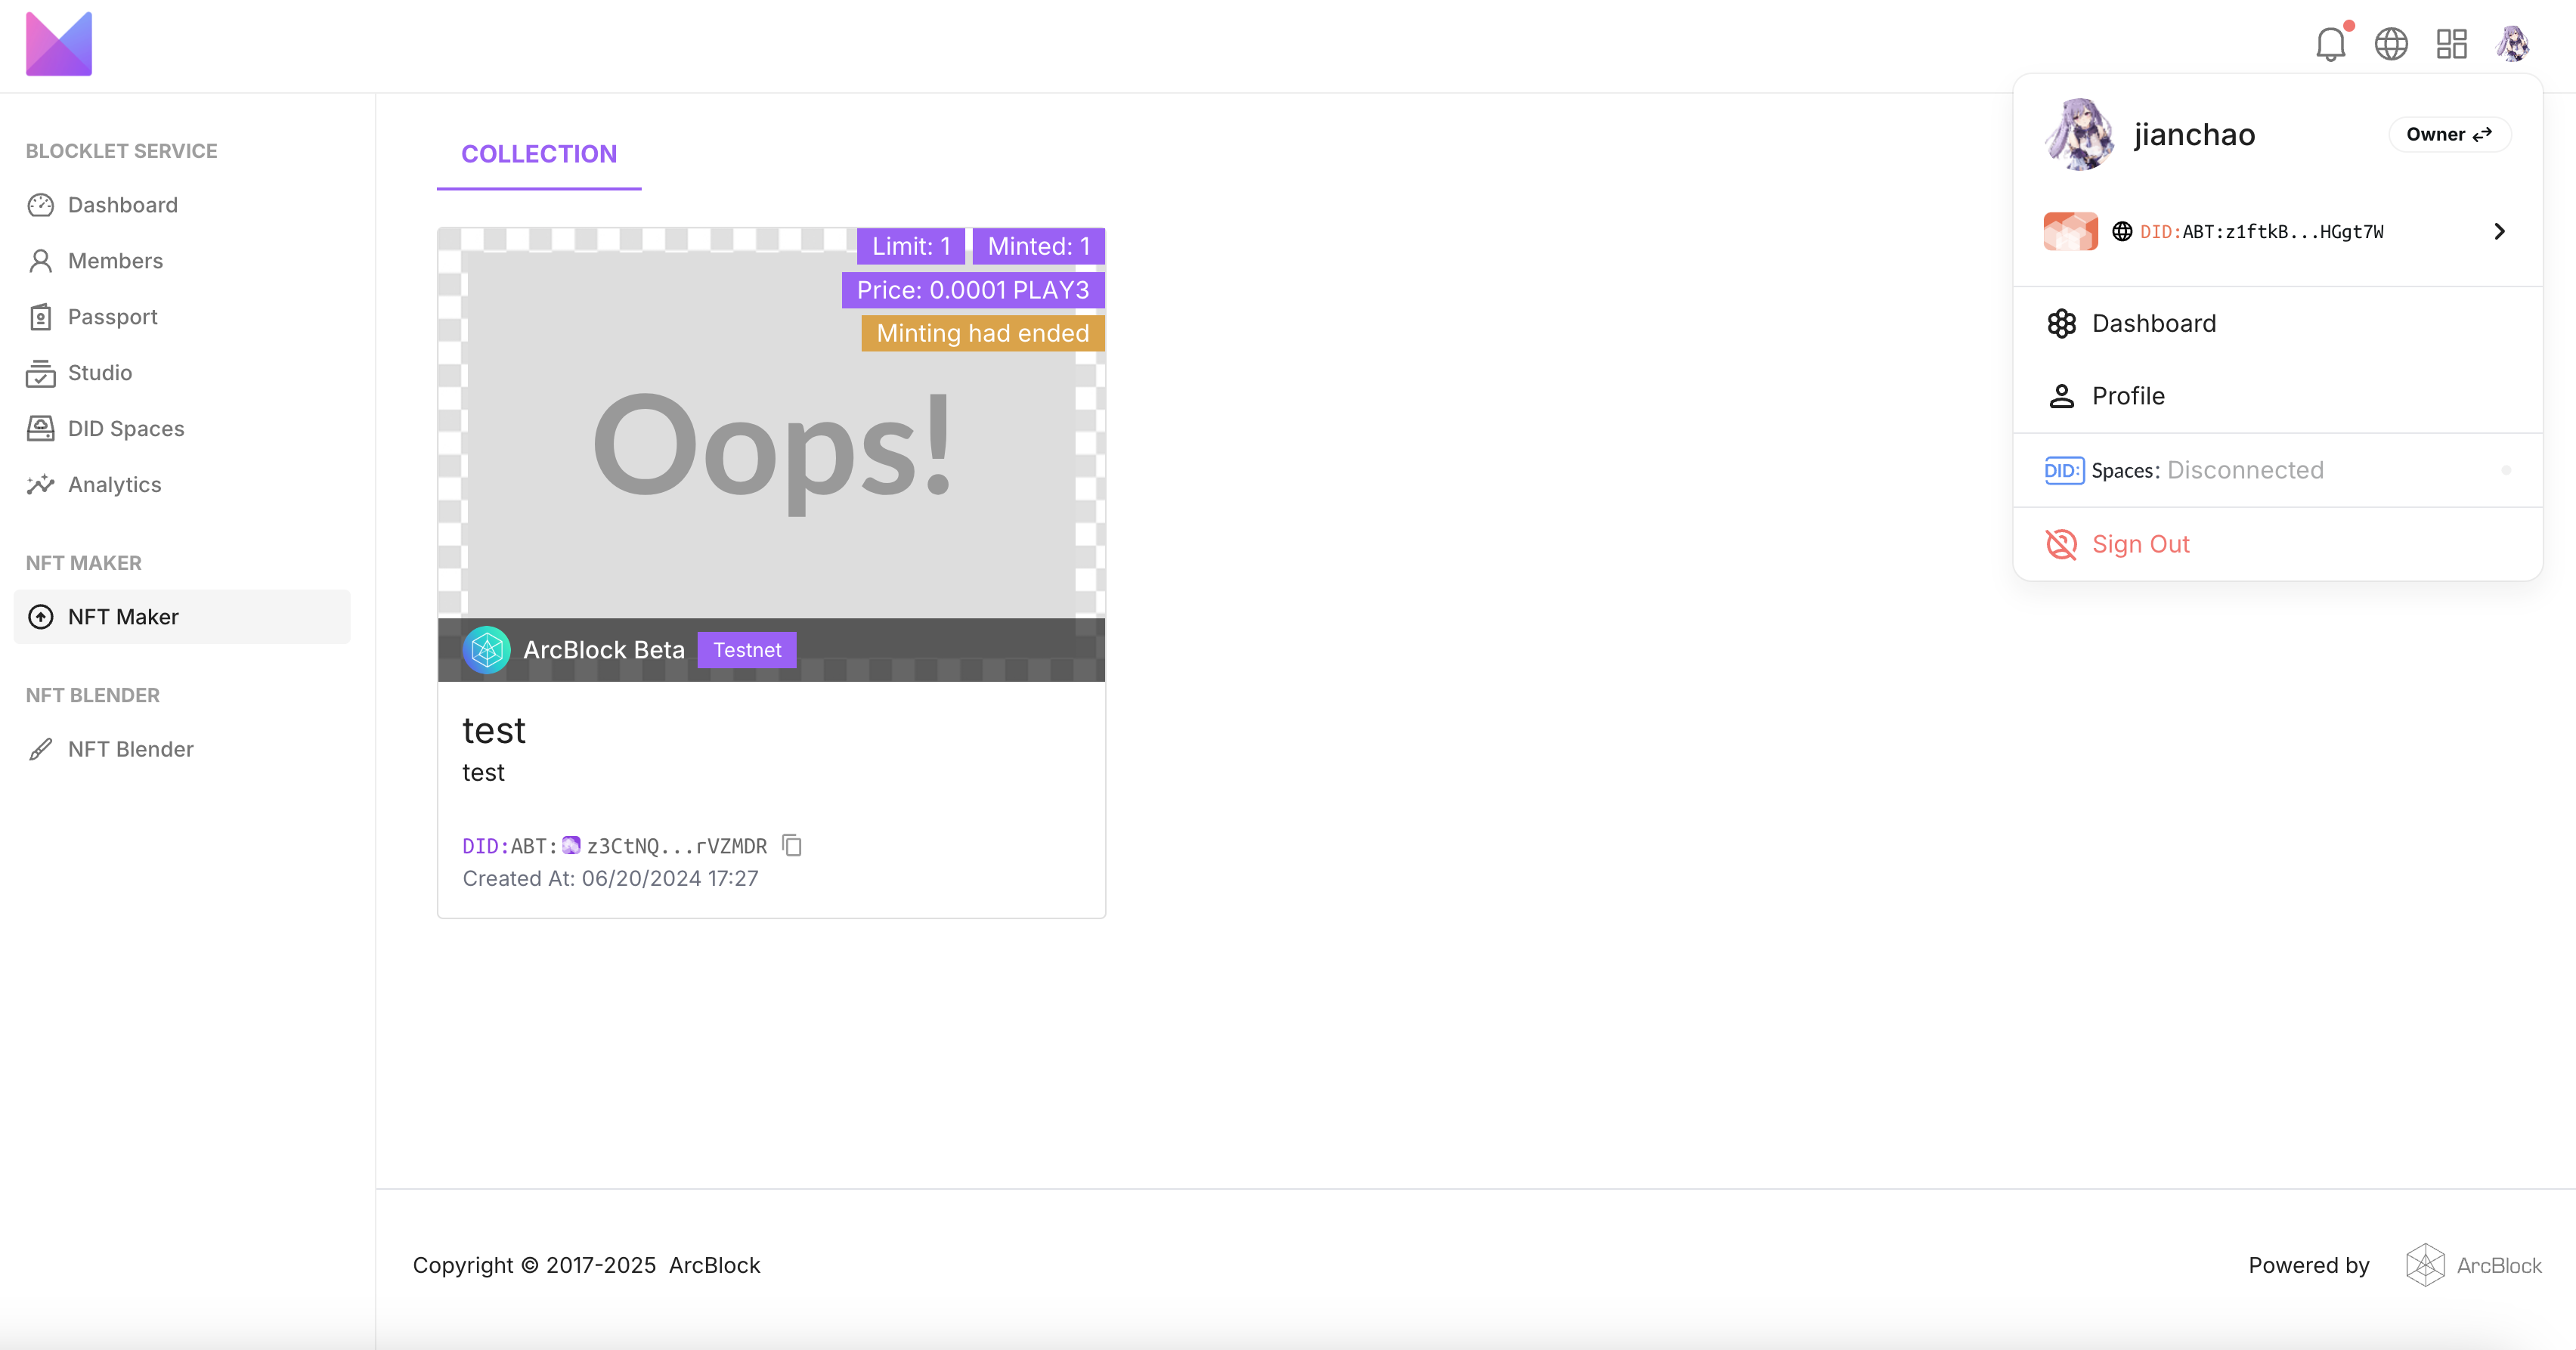Open DID Spaces Disconnected status row

2277,471
